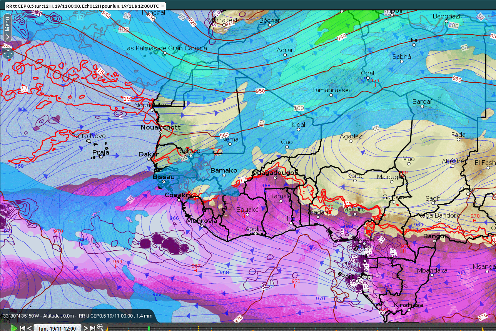This screenshot has height=331, width=496.
Task: Click the Marrakesh city label
Action: (x=224, y=20)
